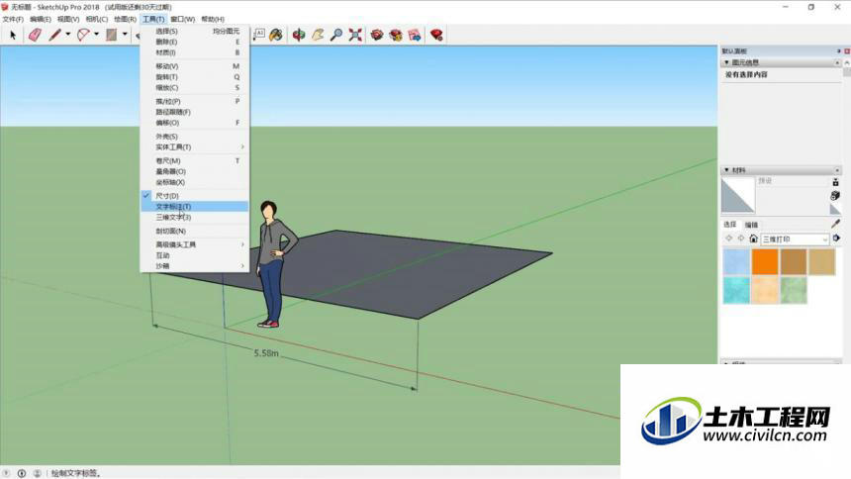The width and height of the screenshot is (851, 479).
Task: Open the 窗口(W) menu
Action: pyautogui.click(x=182, y=19)
